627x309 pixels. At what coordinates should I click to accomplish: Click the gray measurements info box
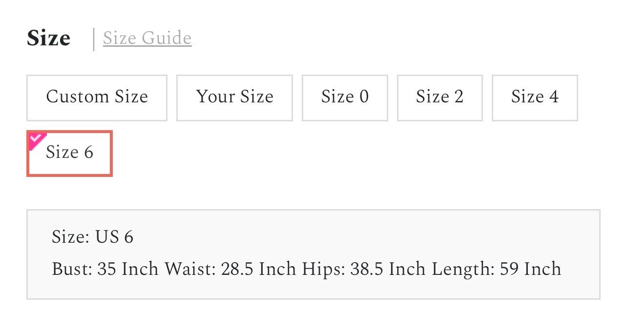(x=313, y=254)
